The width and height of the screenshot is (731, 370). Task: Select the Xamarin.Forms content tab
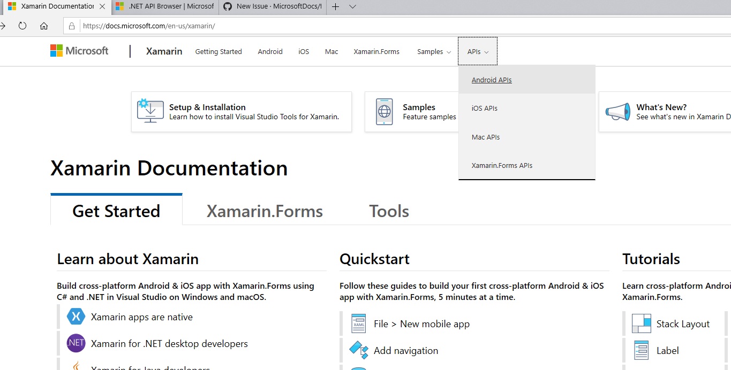click(x=265, y=211)
